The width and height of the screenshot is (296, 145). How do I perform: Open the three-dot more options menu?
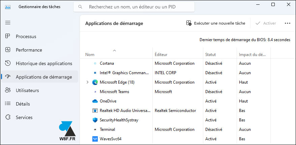pyautogui.click(x=287, y=23)
